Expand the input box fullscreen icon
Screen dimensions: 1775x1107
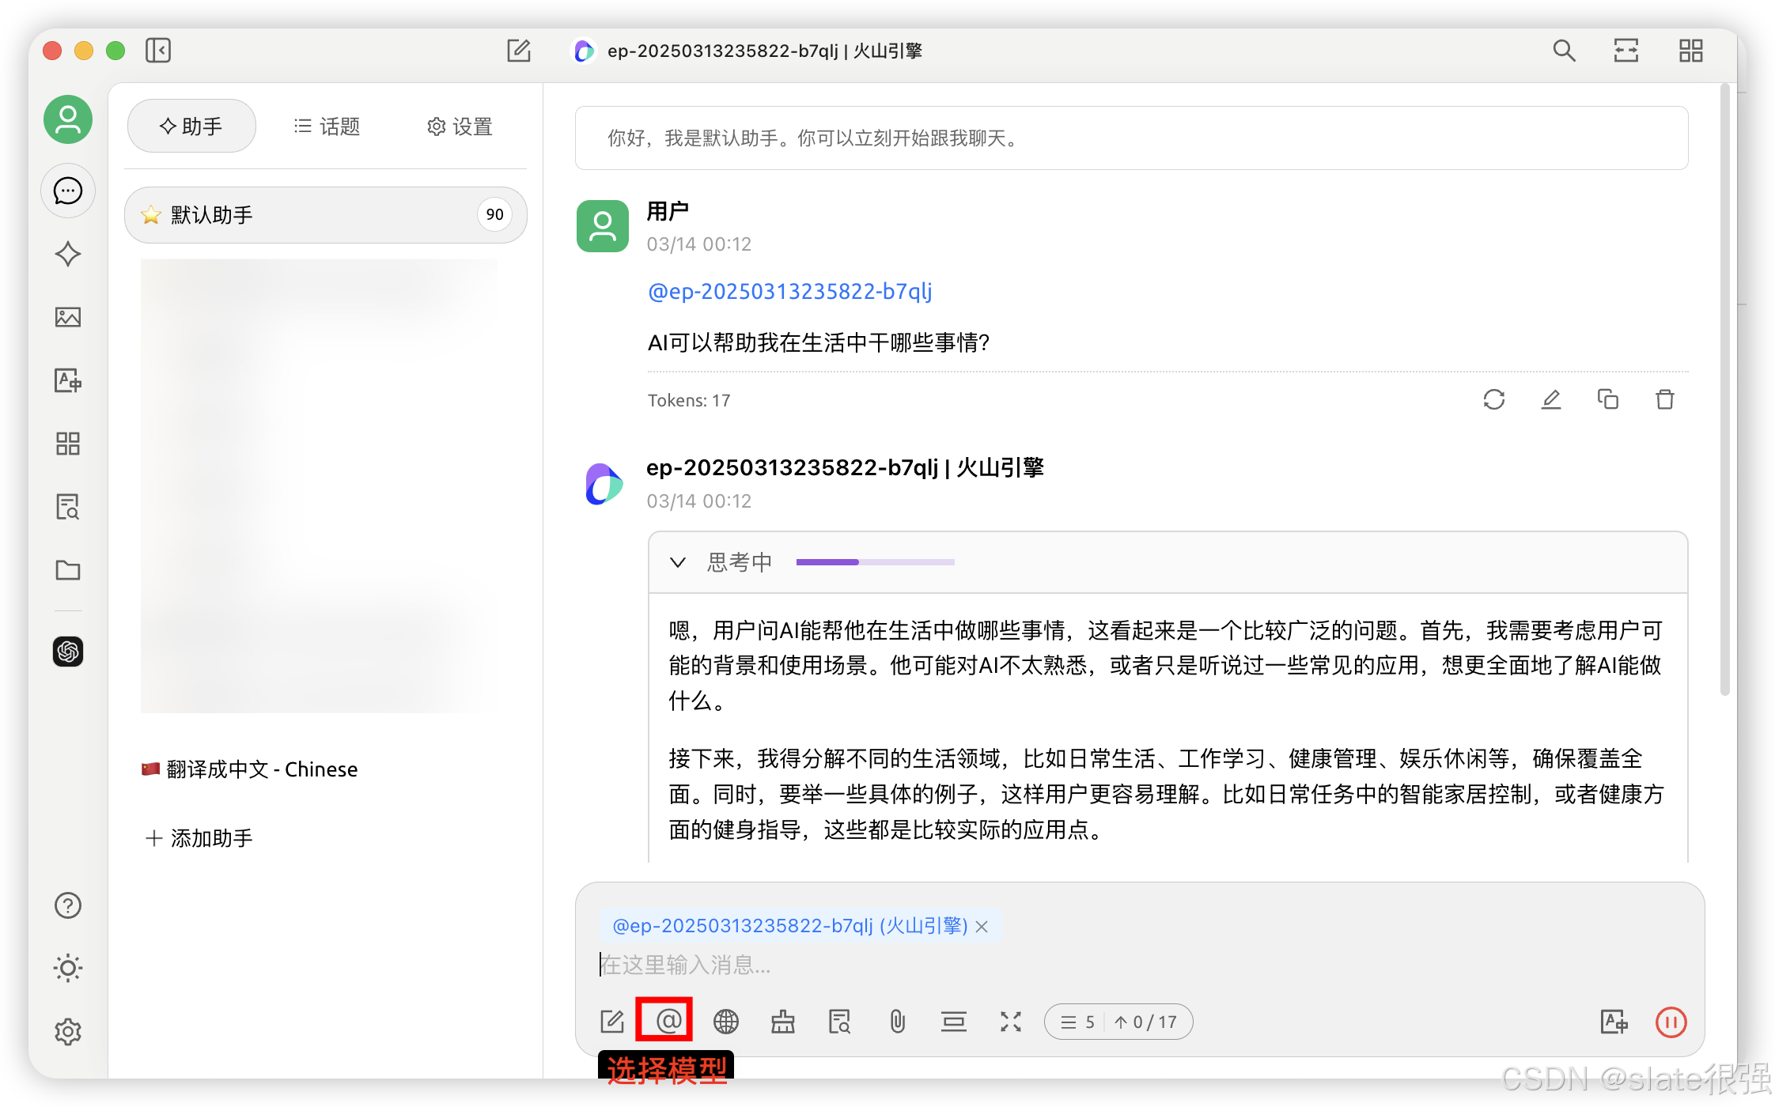tap(1010, 1022)
